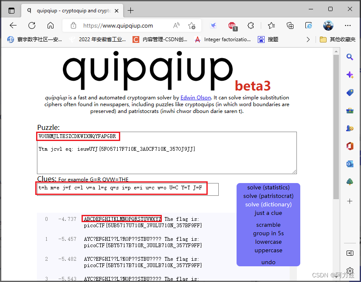The width and height of the screenshot is (361, 282).
Task: Convert puzzle to lowercase
Action: (268, 242)
